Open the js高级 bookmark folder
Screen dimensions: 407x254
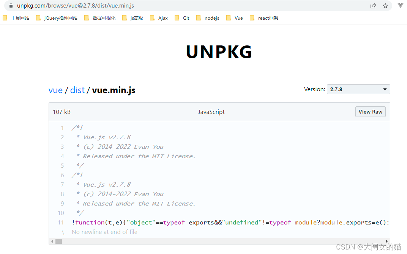[133, 18]
